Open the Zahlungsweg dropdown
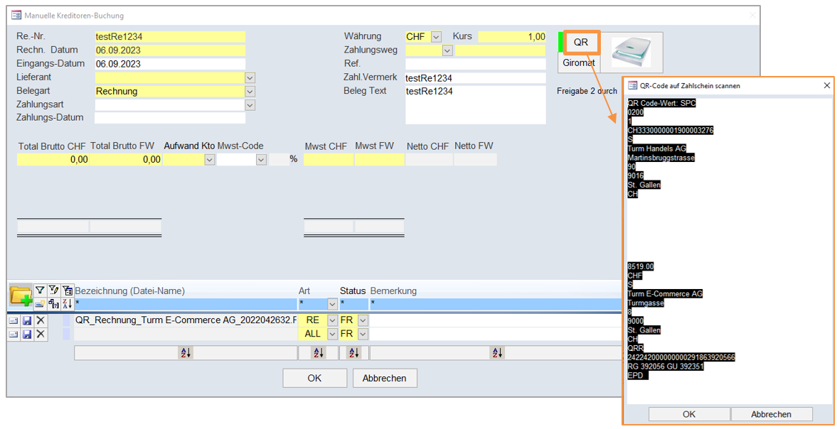This screenshot has width=837, height=429. click(447, 50)
